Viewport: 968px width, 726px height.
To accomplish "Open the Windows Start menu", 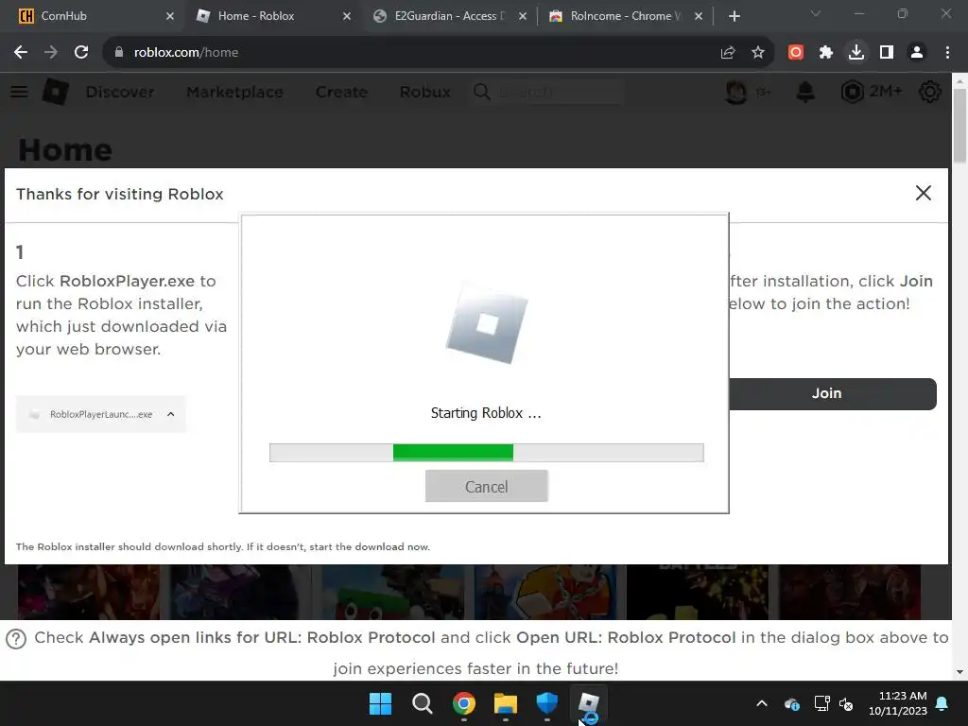I will click(x=380, y=703).
